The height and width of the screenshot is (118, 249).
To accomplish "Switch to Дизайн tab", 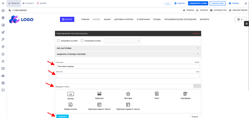I will coord(42,3).
